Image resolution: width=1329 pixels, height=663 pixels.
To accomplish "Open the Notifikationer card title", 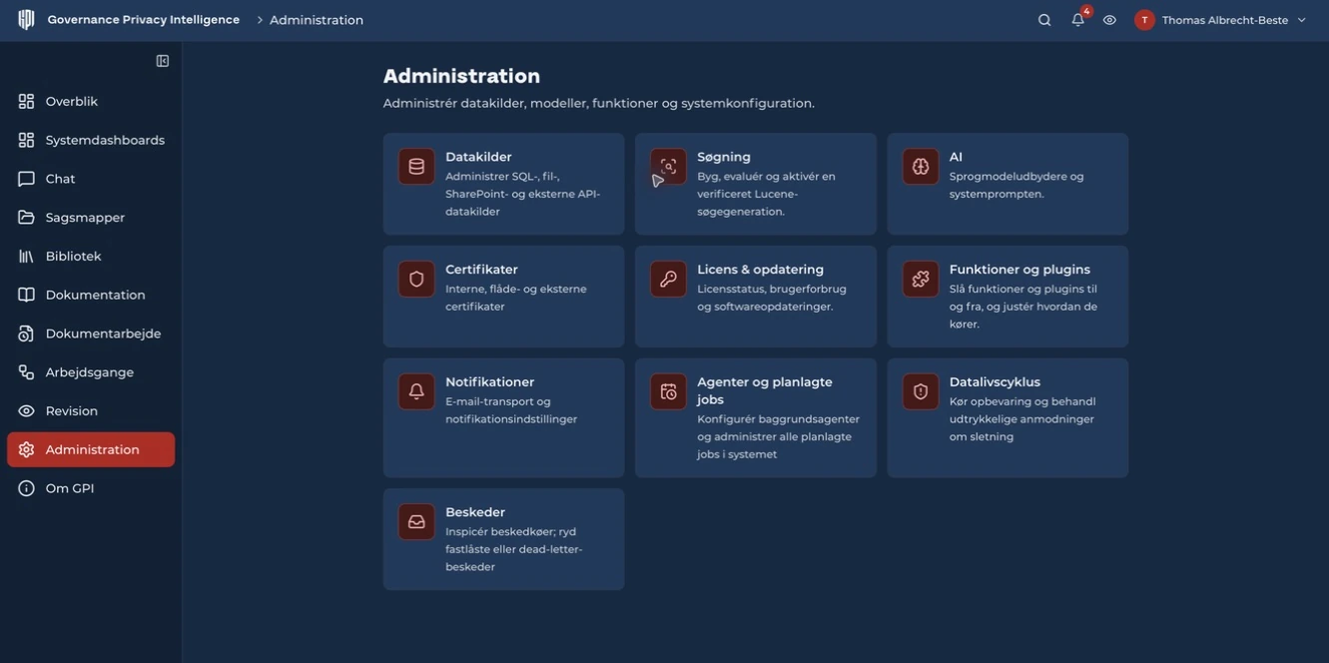I will coord(489,382).
